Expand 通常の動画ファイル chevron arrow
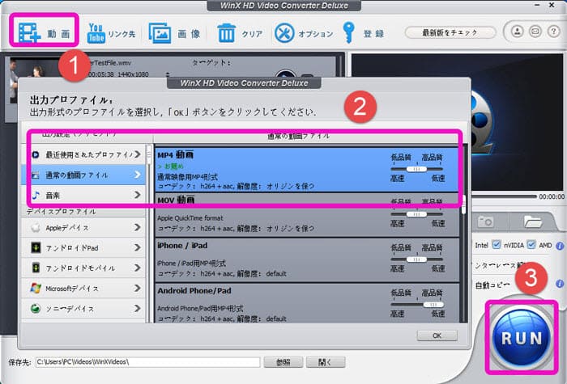567x384 pixels. pos(138,175)
